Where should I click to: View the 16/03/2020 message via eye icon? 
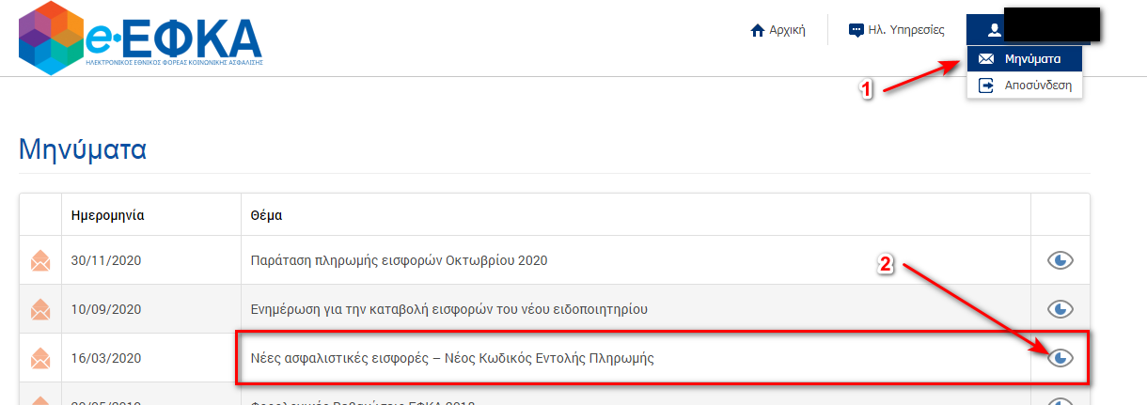1061,358
